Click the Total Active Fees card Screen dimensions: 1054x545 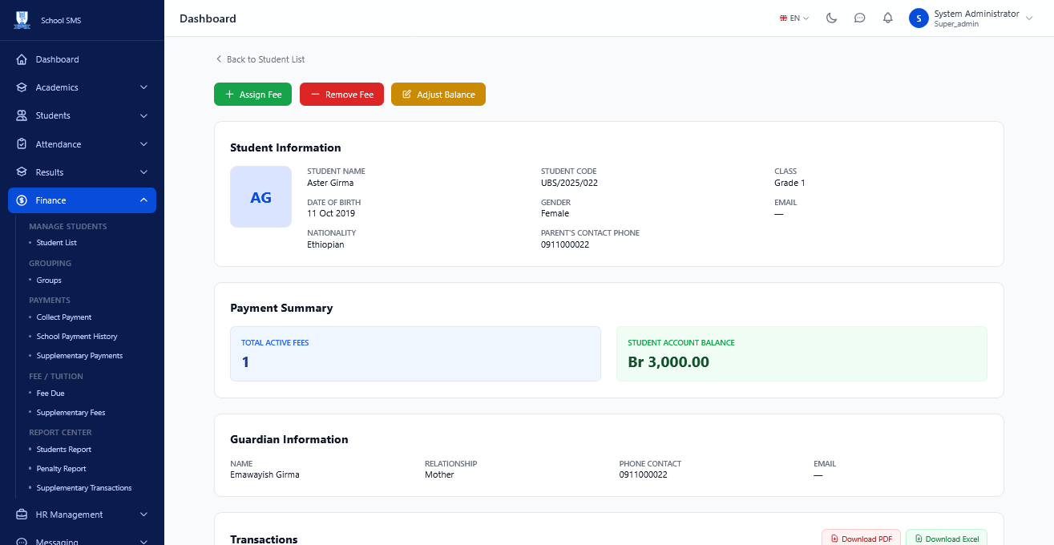point(415,353)
